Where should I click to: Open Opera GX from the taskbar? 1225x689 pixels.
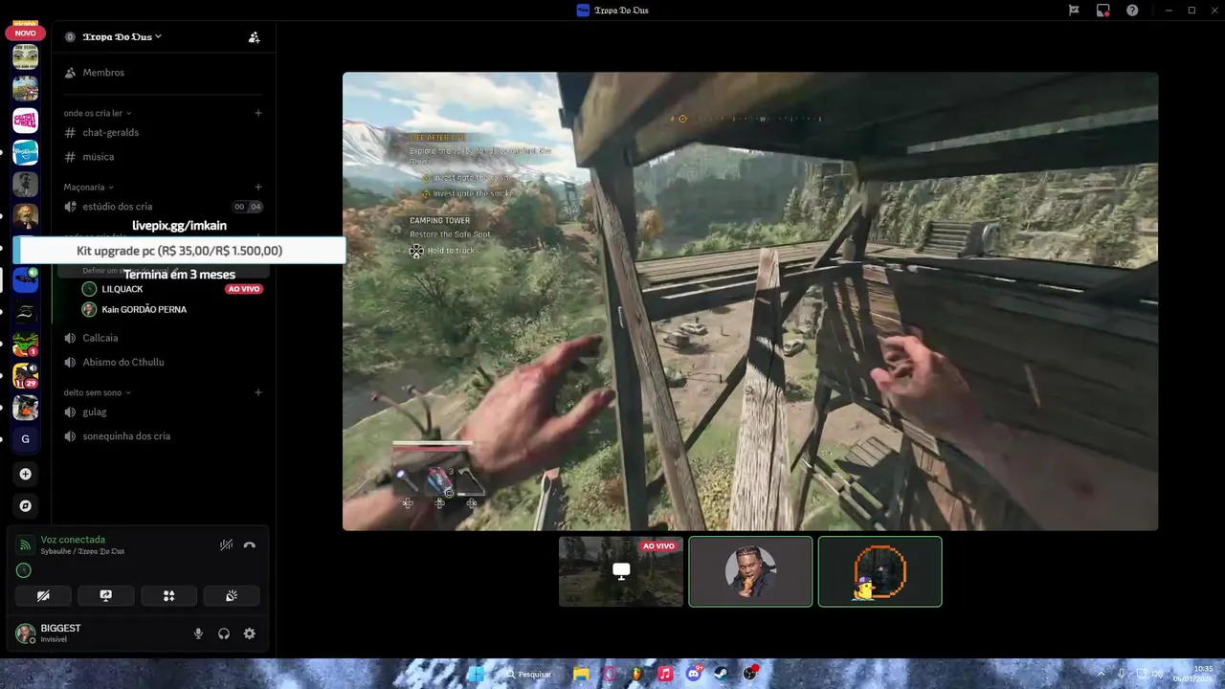point(610,674)
